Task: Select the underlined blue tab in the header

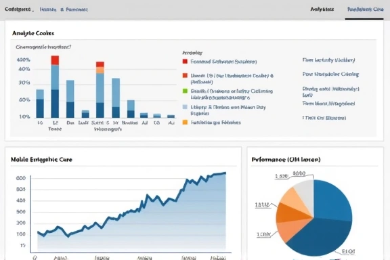Action: coord(366,9)
